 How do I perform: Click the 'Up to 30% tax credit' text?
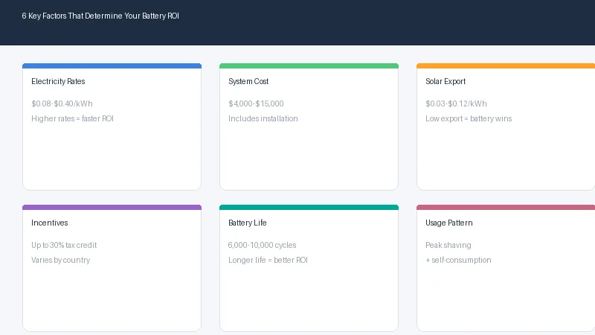pyautogui.click(x=64, y=246)
